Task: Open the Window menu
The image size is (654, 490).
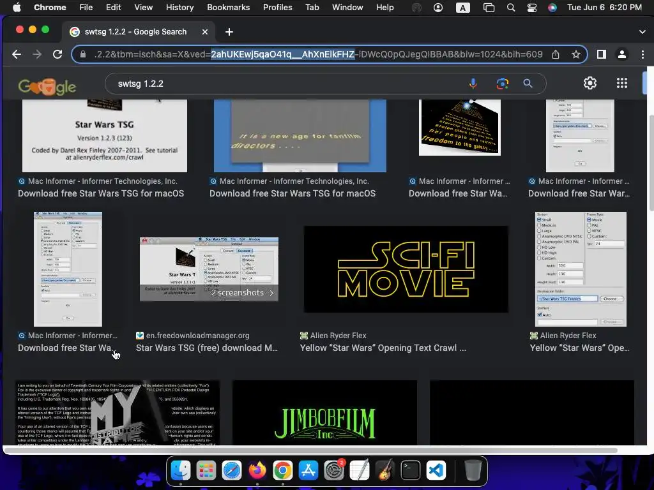Action: pos(347,8)
